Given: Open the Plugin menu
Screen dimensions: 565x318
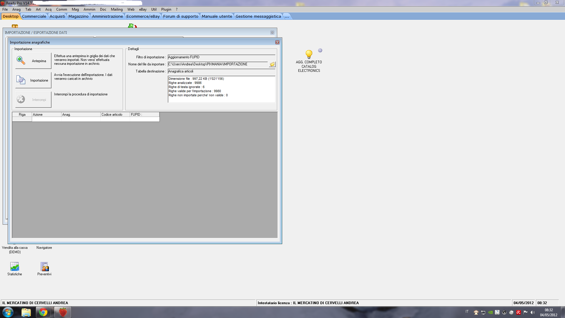Looking at the screenshot, I should click(x=166, y=9).
